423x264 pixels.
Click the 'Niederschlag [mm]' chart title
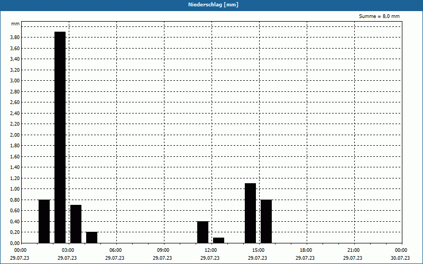click(x=213, y=5)
